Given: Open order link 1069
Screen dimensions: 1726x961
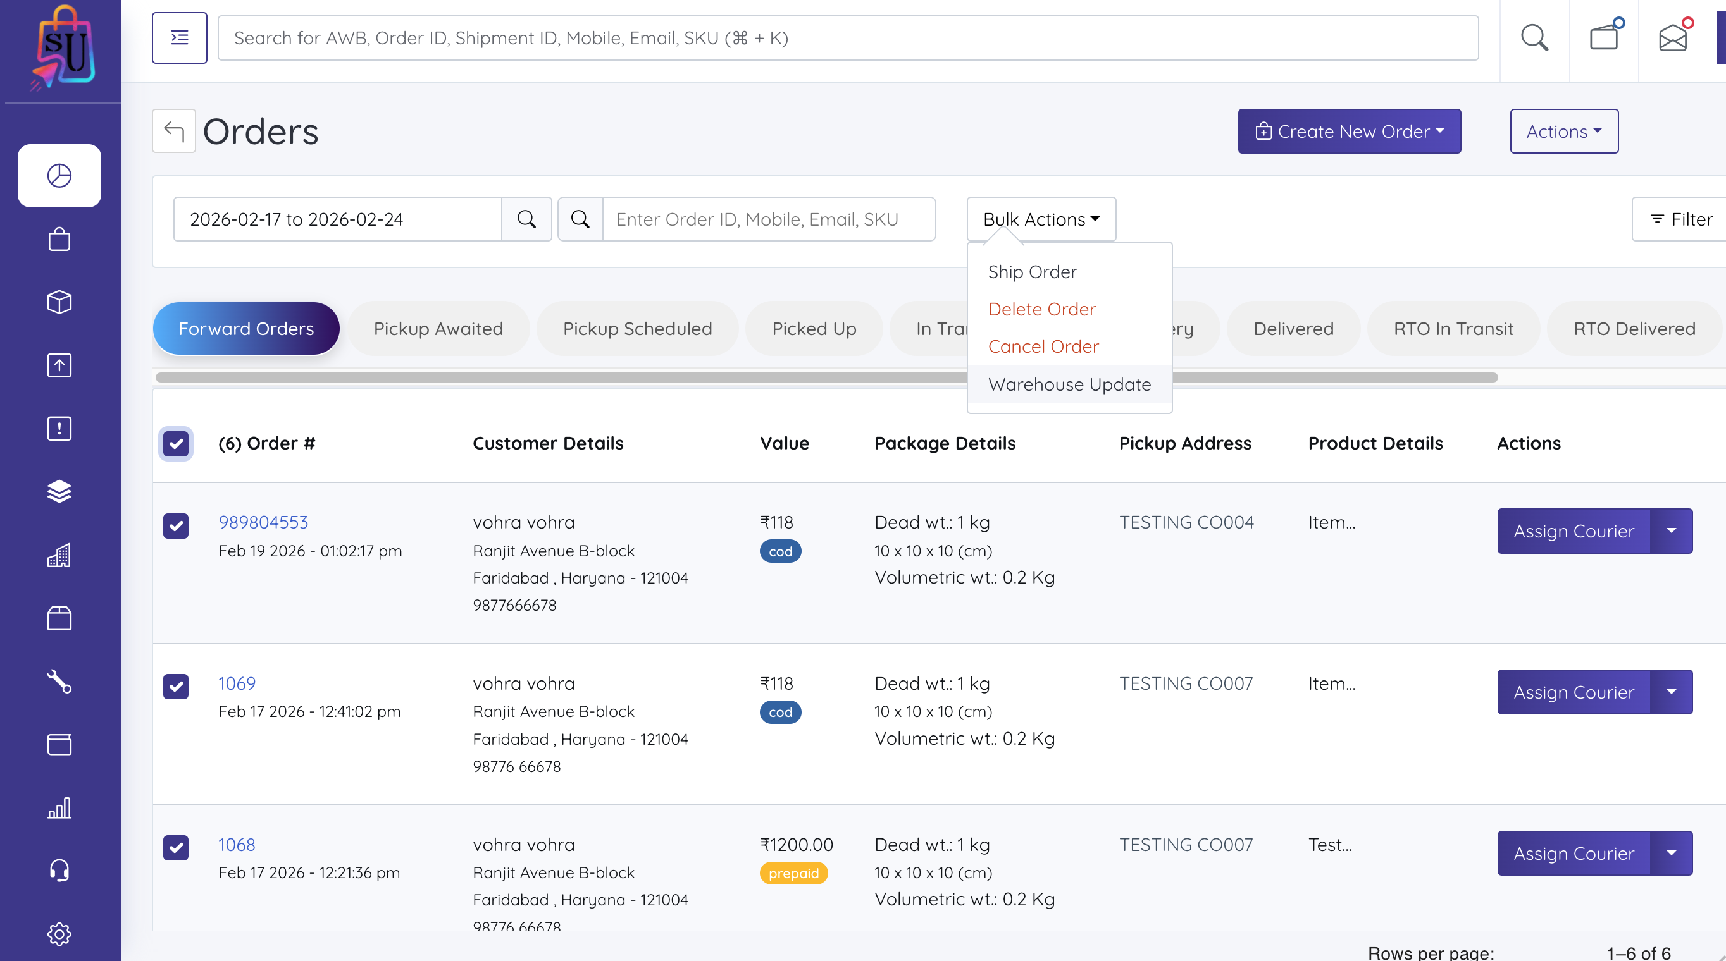Looking at the screenshot, I should [x=237, y=683].
